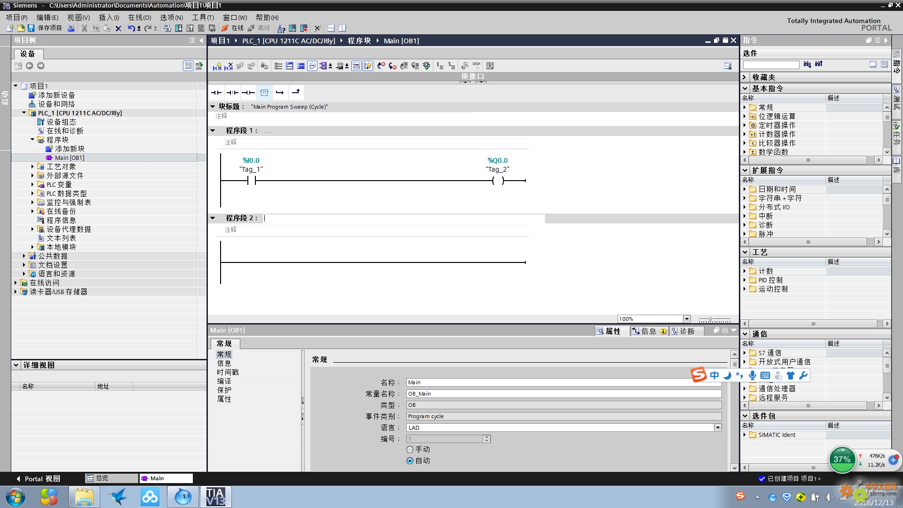This screenshot has height=508, width=903.
Task: Delete with the X icon in main toolbar
Action: tap(119, 28)
